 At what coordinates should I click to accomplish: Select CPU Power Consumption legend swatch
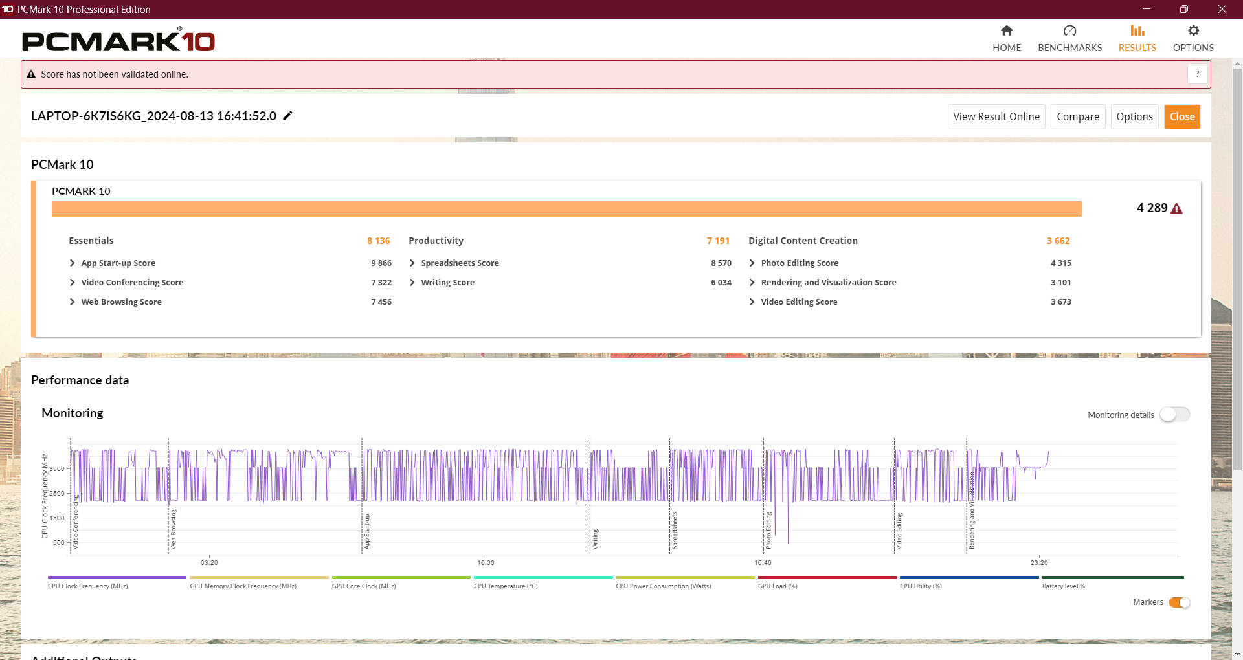pyautogui.click(x=686, y=578)
